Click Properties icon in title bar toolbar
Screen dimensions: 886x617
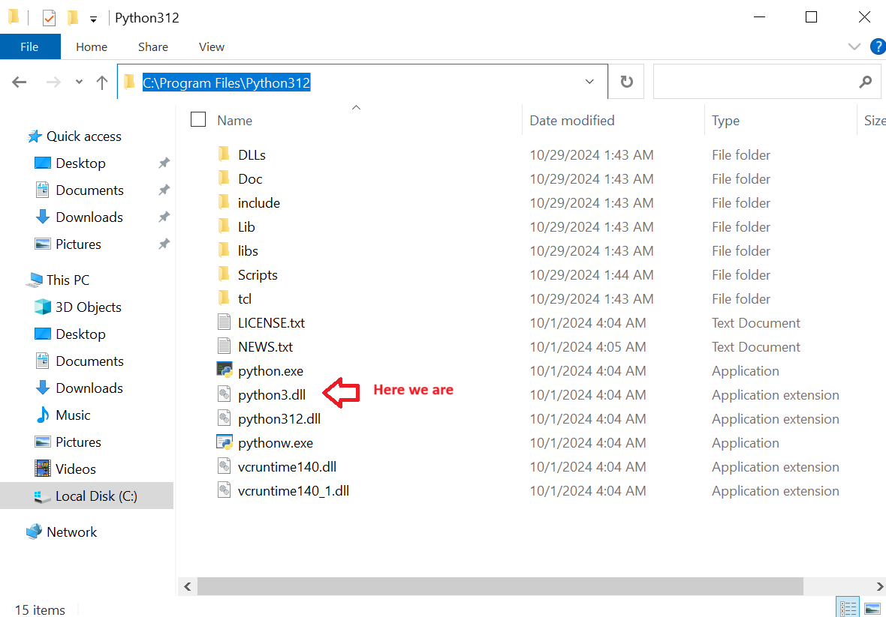49,18
